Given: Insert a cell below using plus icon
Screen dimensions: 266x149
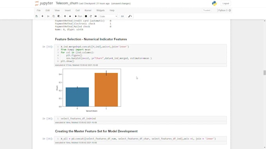Looking at the screenshot, I should (42, 16).
